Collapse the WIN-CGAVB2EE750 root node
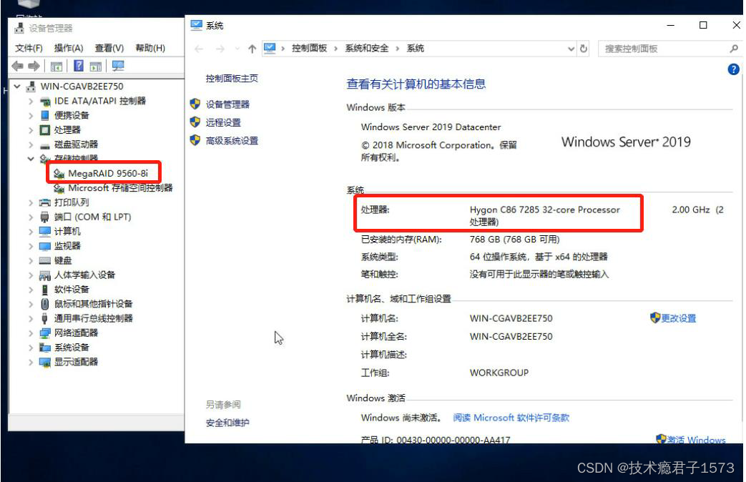The image size is (746, 482). tap(17, 87)
